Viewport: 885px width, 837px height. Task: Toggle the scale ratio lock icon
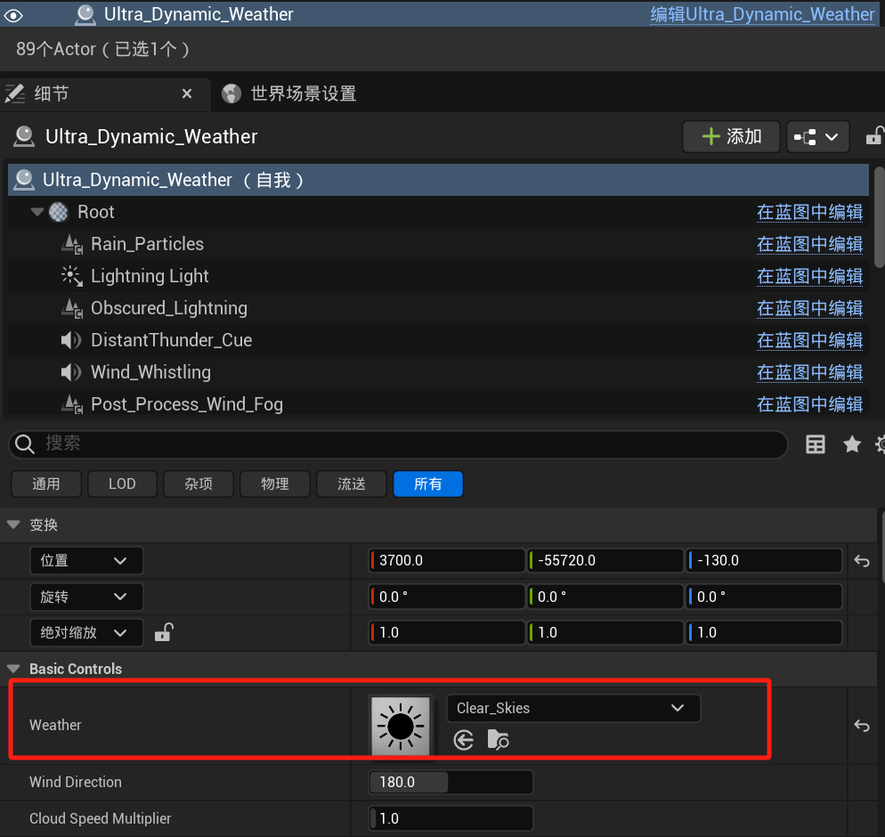point(164,633)
